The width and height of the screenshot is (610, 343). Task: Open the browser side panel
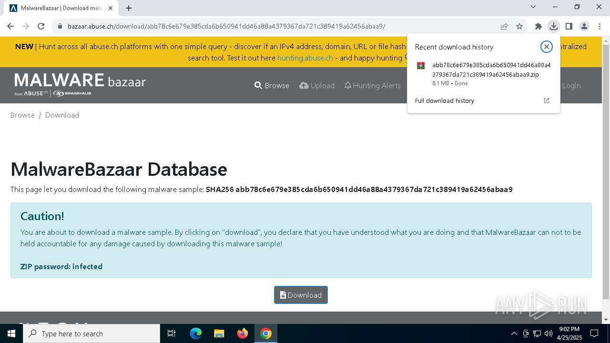[x=569, y=26]
